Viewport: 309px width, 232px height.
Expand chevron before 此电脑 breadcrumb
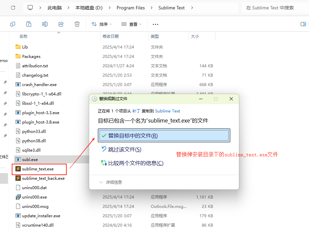click(x=40, y=8)
